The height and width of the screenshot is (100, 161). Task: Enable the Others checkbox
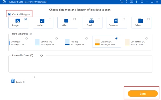tap(148, 19)
